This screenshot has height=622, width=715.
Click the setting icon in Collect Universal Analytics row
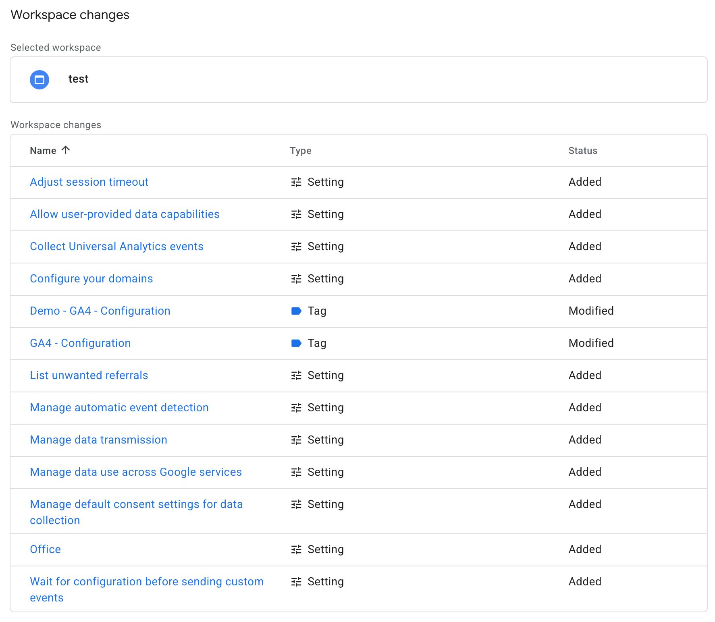tap(296, 247)
